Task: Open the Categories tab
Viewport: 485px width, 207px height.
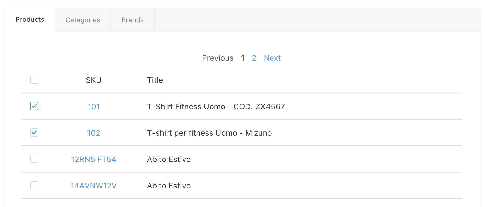Action: [83, 20]
